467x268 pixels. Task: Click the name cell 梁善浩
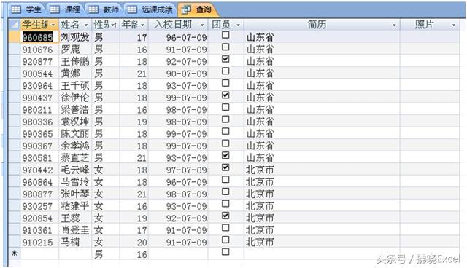click(75, 110)
